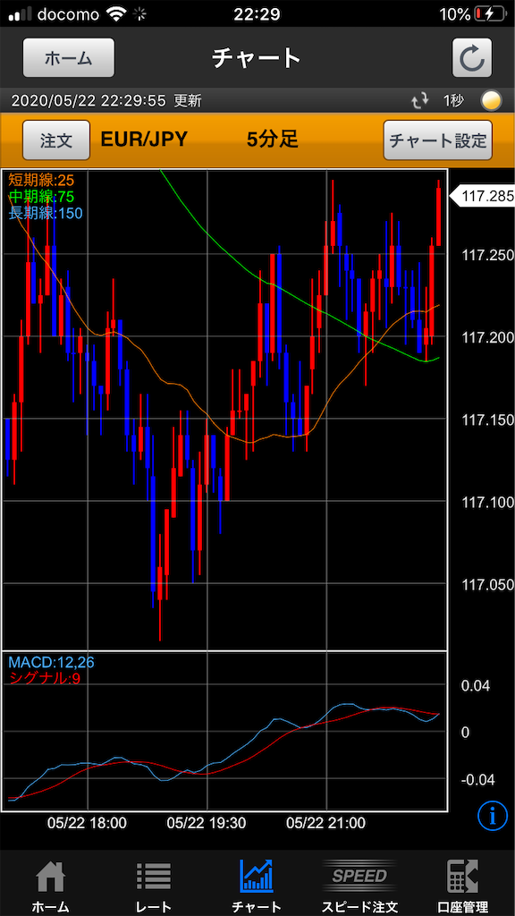This screenshot has height=916, width=515.
Task: Tap the battery icon in status bar
Action: point(491,14)
